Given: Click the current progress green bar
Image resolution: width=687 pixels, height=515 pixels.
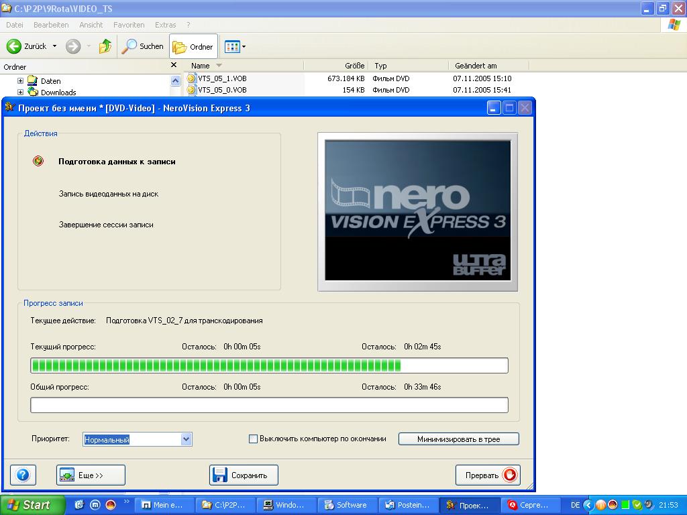Looking at the screenshot, I should (269, 365).
